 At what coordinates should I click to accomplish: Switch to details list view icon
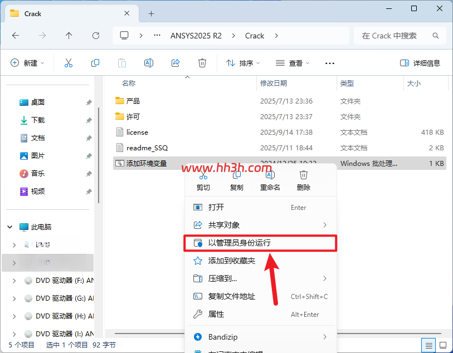(428, 345)
